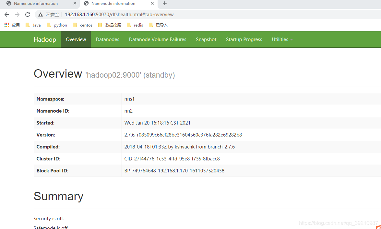Click the Hadoop brand link

(x=45, y=39)
